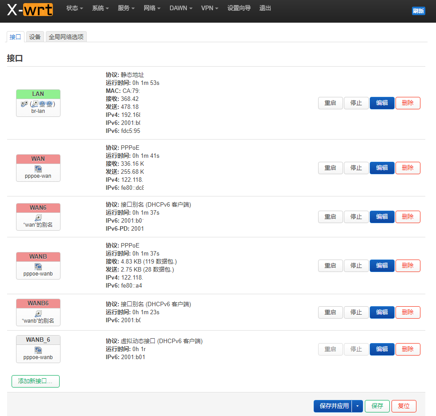Expand the arrow next to 保存并应用

(357, 406)
